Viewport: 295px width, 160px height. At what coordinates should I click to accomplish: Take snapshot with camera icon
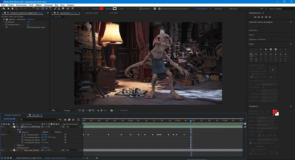click(111, 110)
